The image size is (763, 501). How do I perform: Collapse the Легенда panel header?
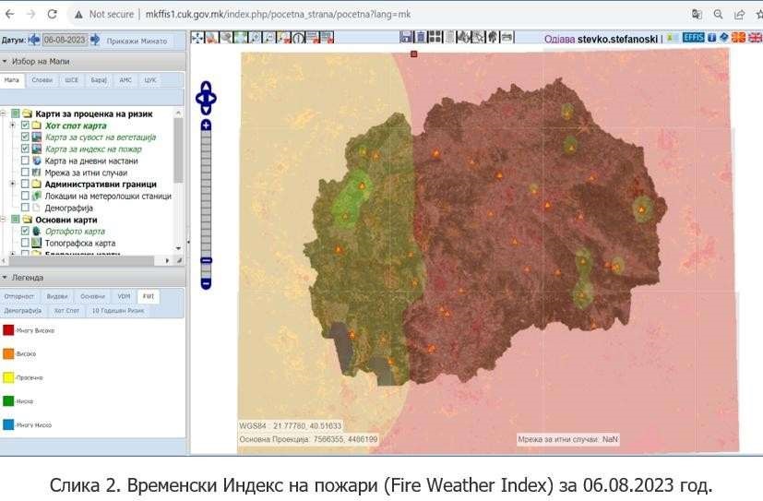[x=6, y=277]
